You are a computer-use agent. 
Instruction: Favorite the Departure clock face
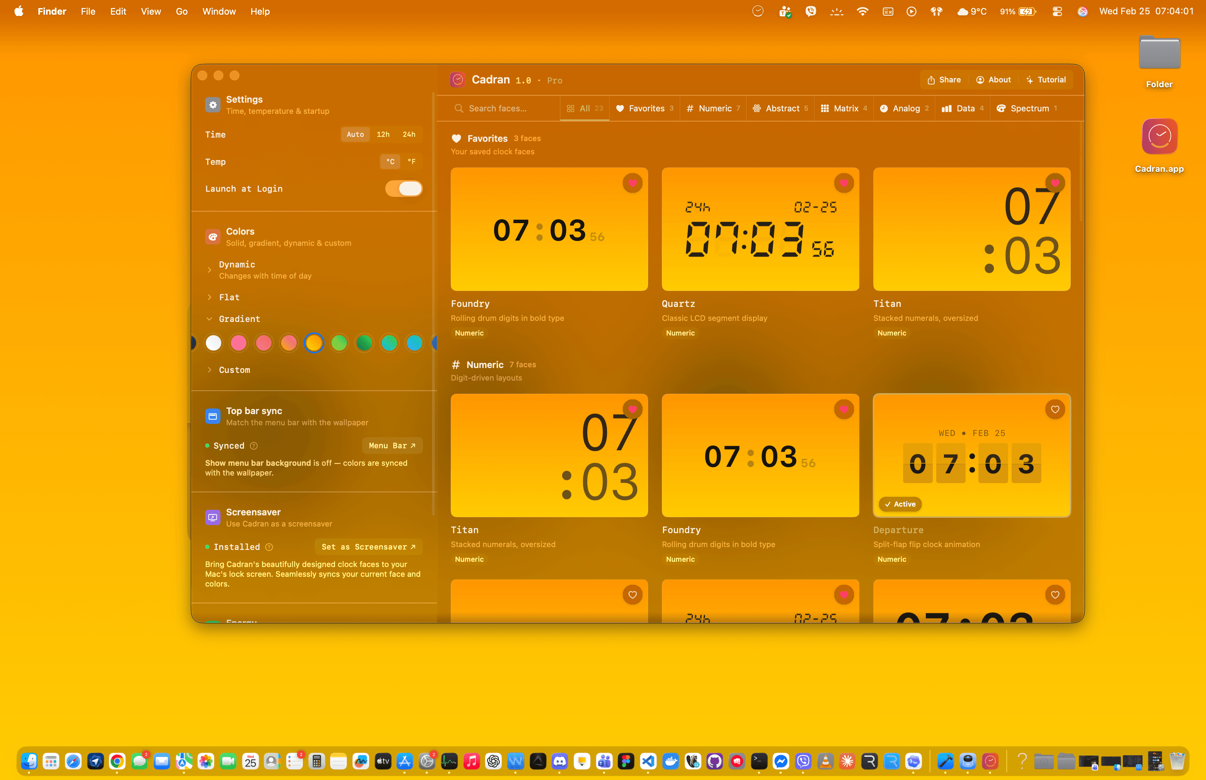(1055, 409)
